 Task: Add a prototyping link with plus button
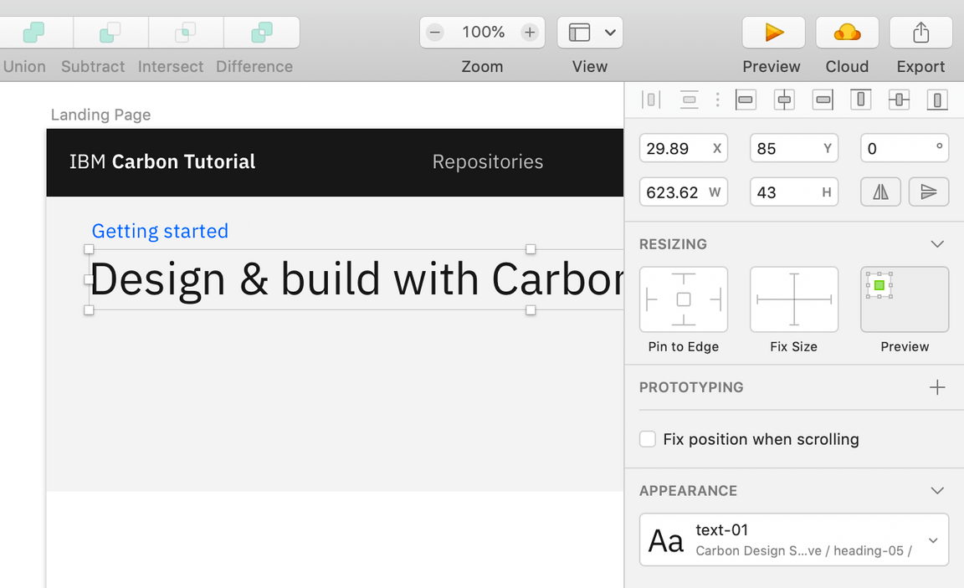[x=937, y=387]
